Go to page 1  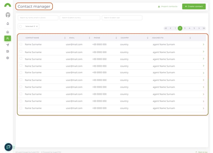(175, 28)
